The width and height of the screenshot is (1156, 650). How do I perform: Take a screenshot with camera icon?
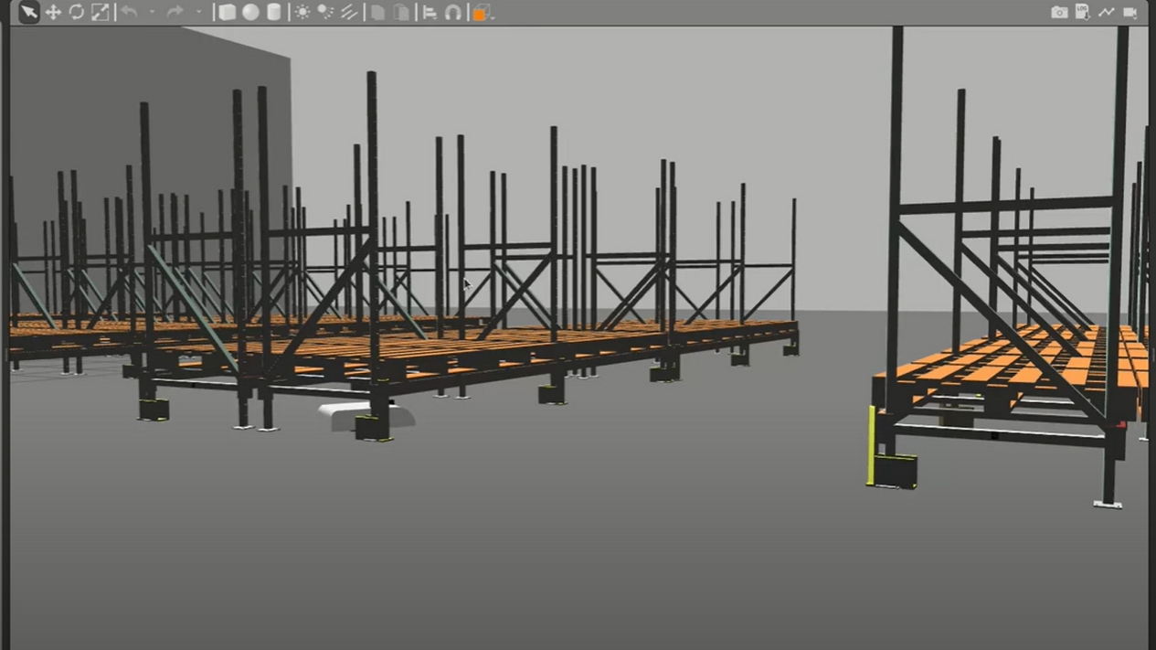point(1059,12)
